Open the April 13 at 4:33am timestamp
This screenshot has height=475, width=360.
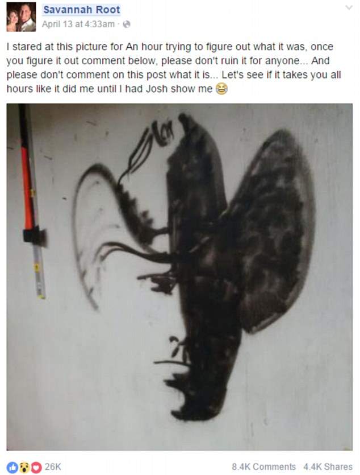[78, 24]
